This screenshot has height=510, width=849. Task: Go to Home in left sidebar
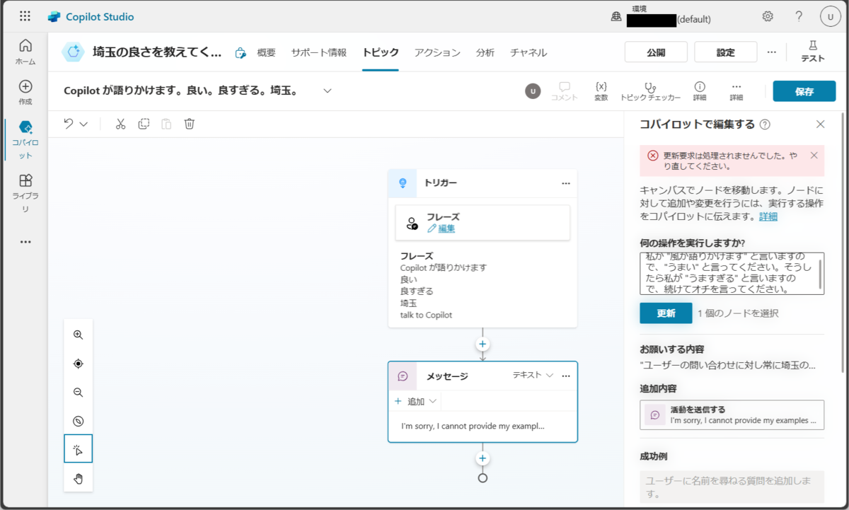pos(25,52)
